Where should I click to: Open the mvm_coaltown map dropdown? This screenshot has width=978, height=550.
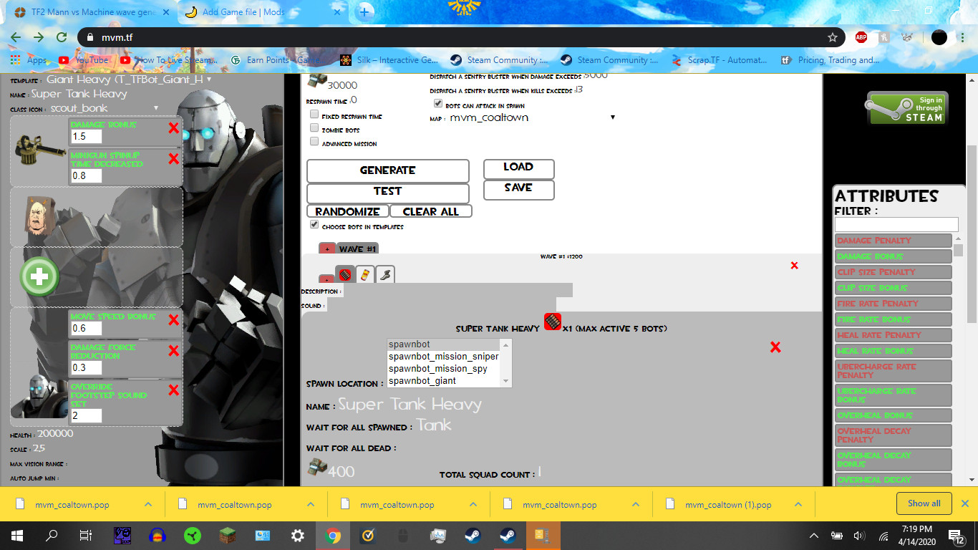tap(533, 117)
